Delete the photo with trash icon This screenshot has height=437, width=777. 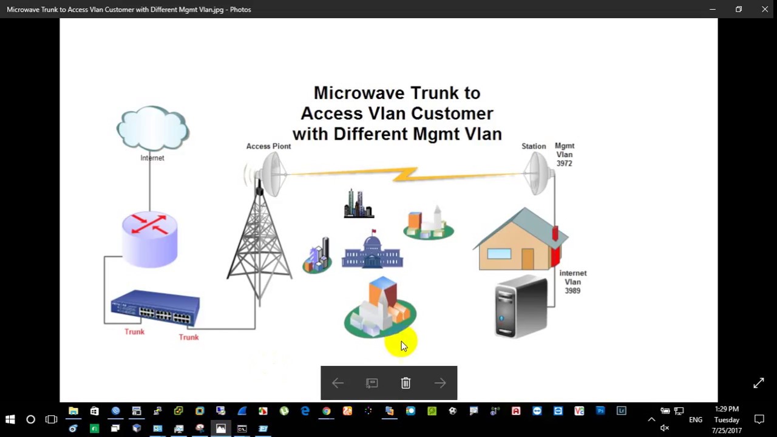pyautogui.click(x=406, y=383)
